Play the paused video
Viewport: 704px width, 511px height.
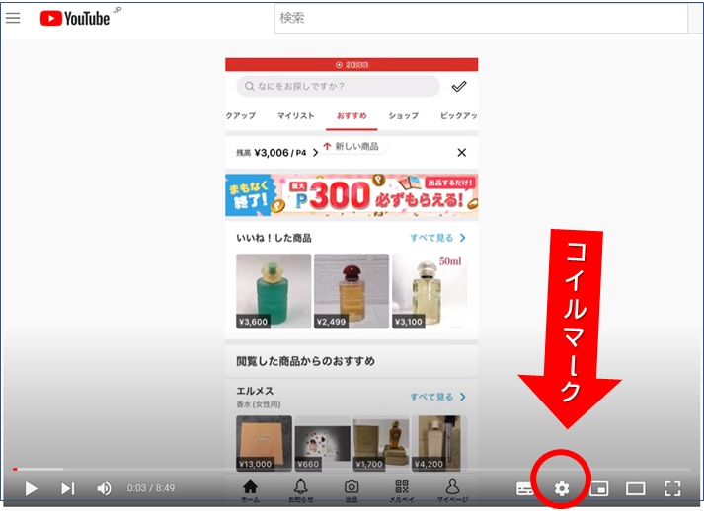click(x=31, y=488)
